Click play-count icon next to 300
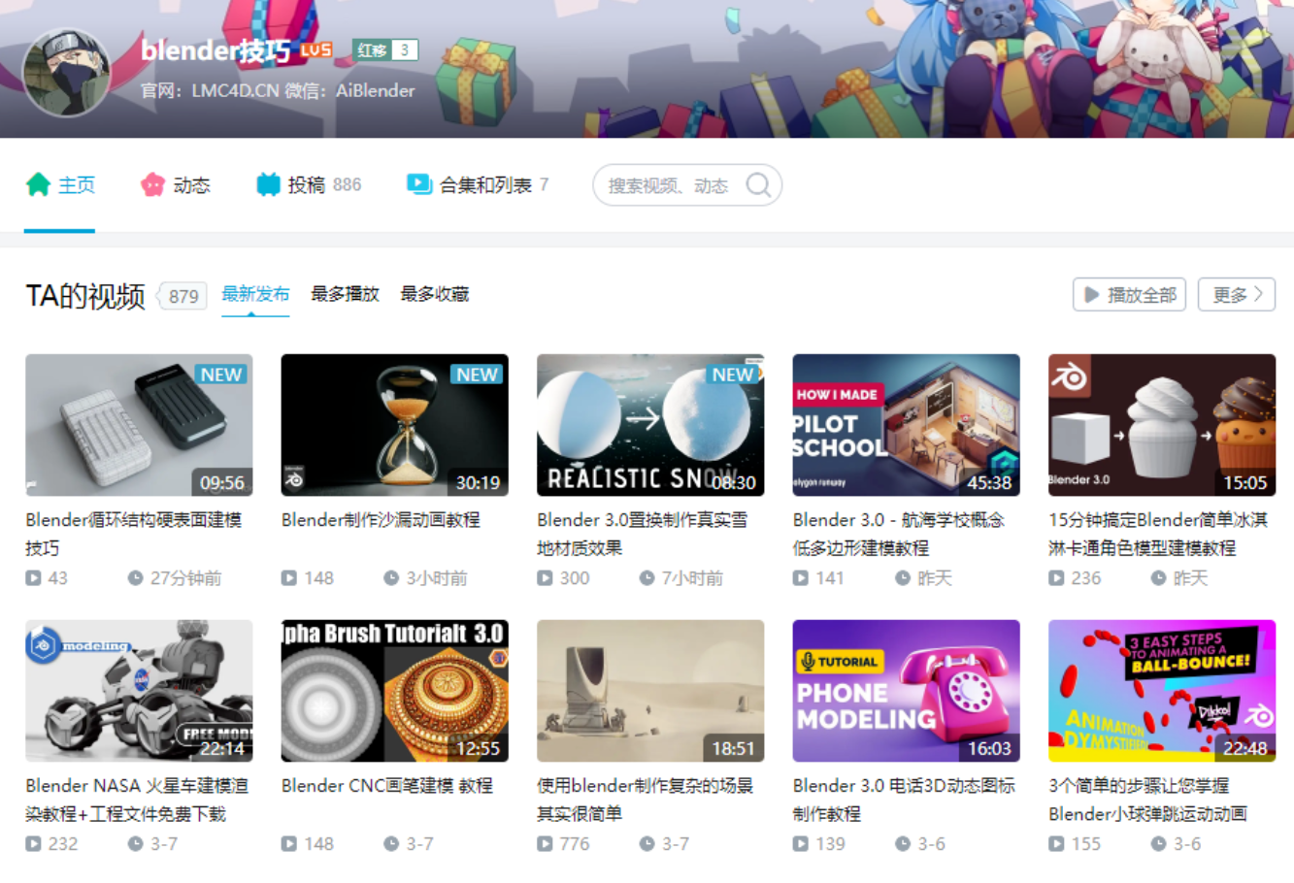The image size is (1294, 883). pyautogui.click(x=546, y=578)
